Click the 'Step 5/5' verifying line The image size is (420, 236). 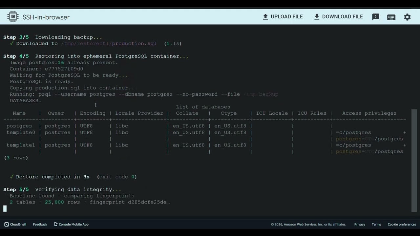pos(62,189)
